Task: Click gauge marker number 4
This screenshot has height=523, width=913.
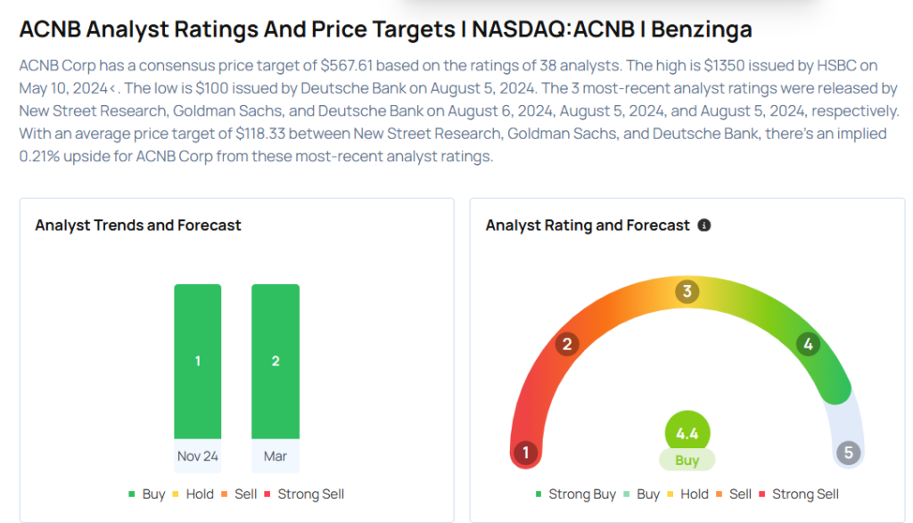Action: tap(808, 344)
